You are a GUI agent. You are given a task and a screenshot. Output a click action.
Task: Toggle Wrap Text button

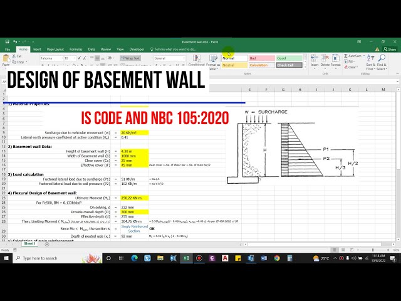point(130,58)
